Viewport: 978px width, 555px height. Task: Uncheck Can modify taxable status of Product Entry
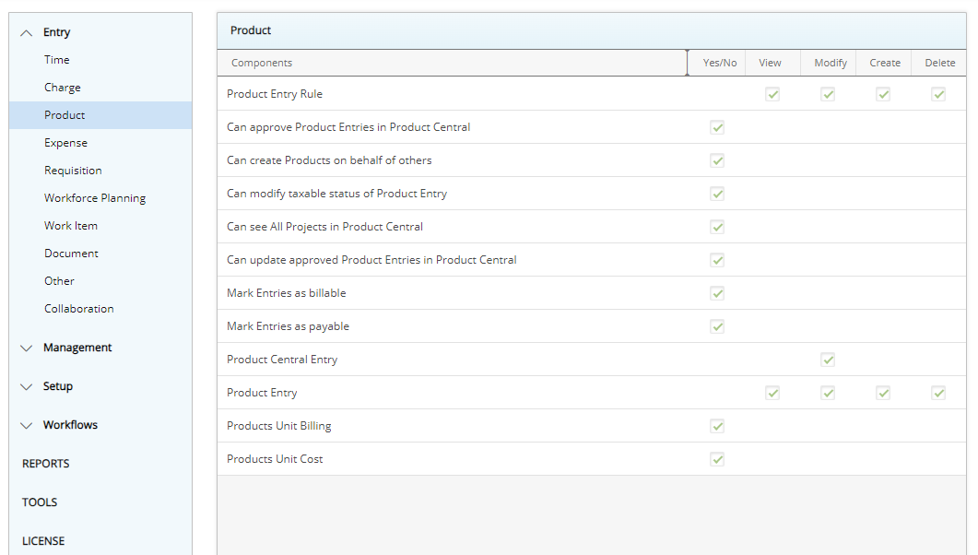[x=717, y=194]
